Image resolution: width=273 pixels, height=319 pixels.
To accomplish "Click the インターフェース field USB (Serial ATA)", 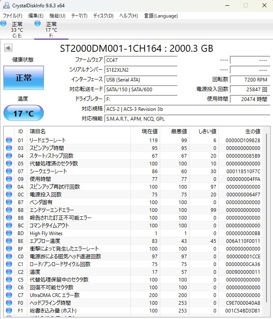I will 141,79.
